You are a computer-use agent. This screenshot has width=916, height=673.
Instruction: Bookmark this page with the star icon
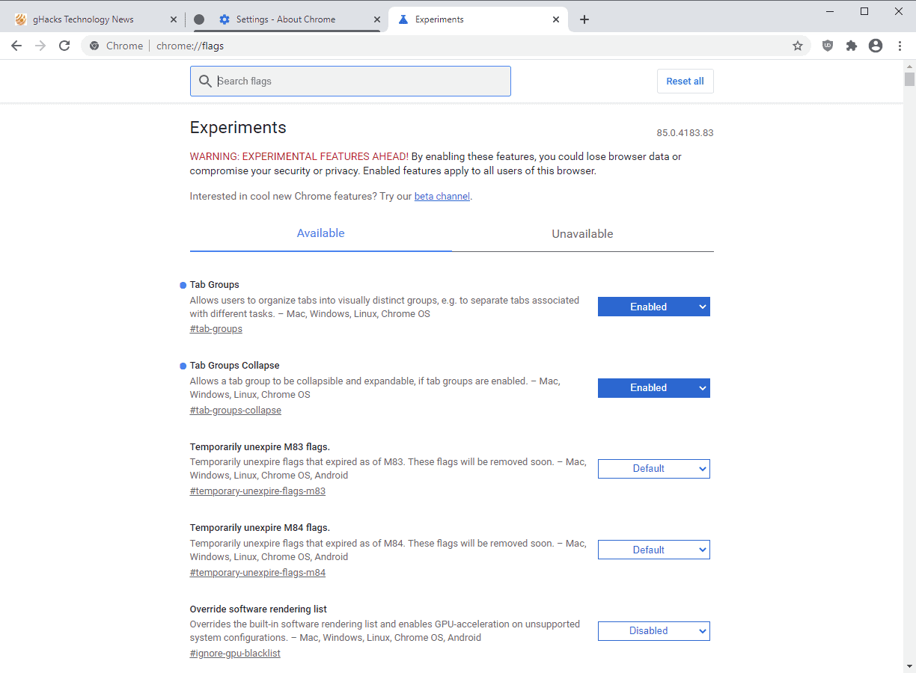(x=798, y=46)
